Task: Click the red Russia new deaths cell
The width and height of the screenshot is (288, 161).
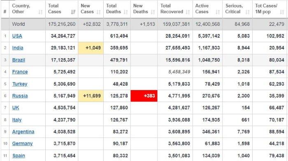Action: pos(144,96)
